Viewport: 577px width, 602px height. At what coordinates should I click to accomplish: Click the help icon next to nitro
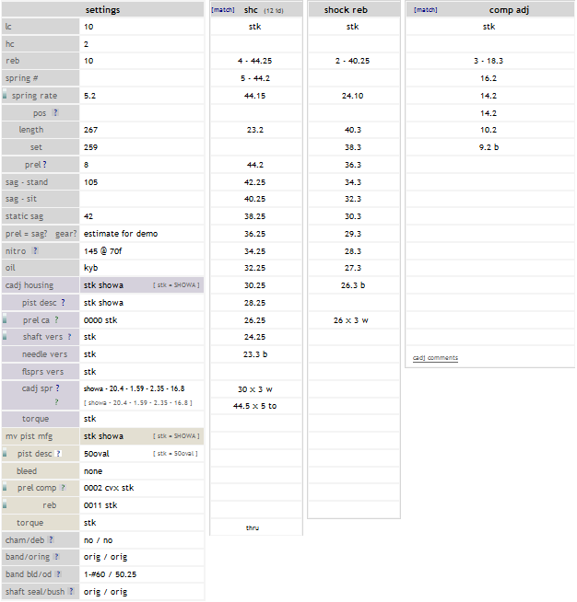pyautogui.click(x=35, y=250)
